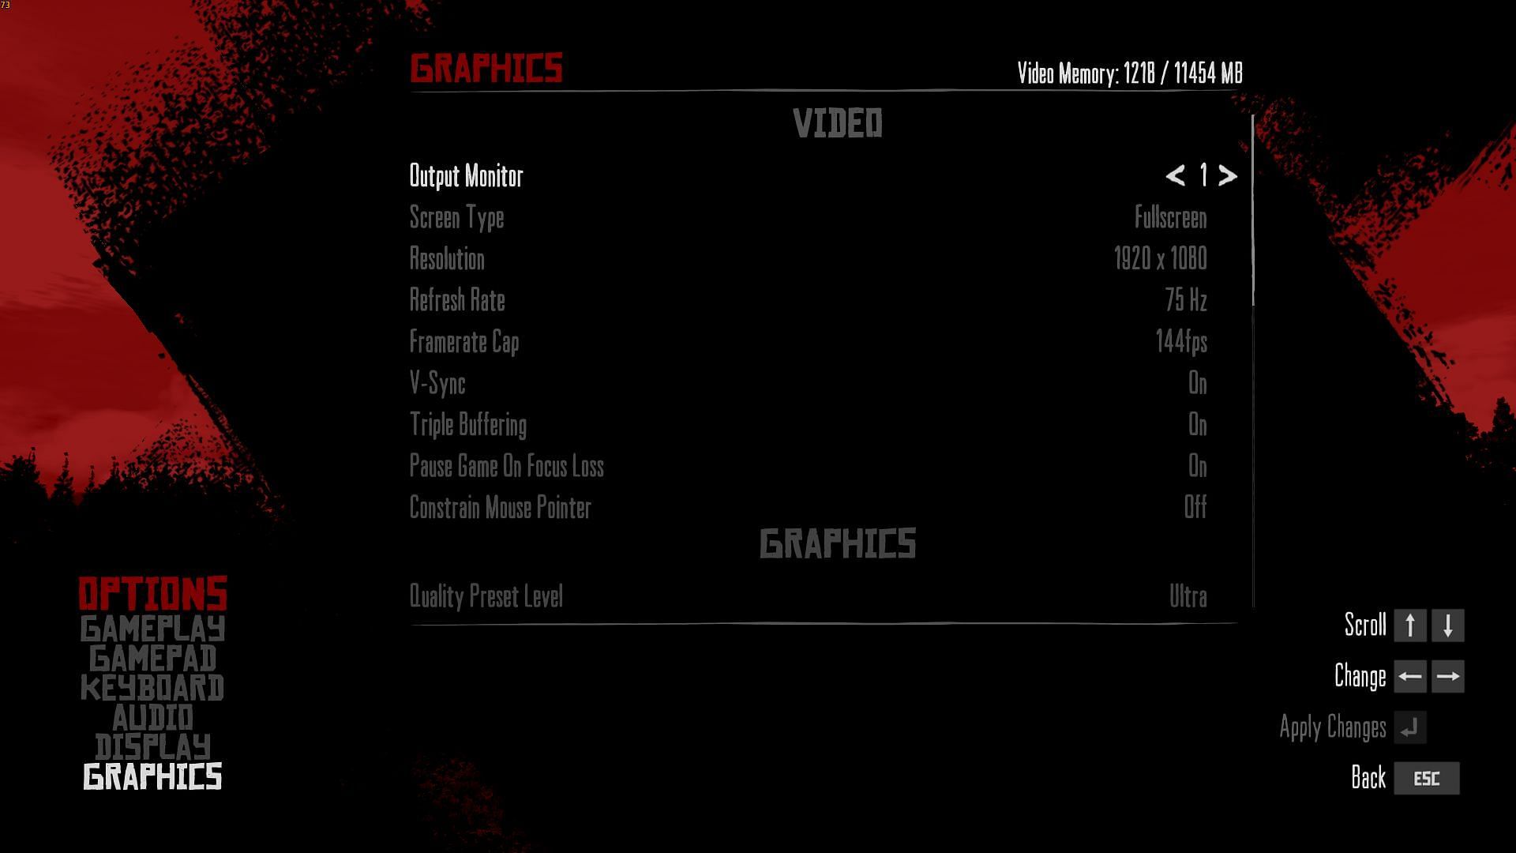Click the change left arrow button
Image resolution: width=1516 pixels, height=853 pixels.
click(x=1409, y=676)
